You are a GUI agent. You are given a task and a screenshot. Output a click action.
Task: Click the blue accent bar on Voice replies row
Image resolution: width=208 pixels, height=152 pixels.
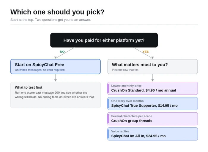(x=108, y=134)
